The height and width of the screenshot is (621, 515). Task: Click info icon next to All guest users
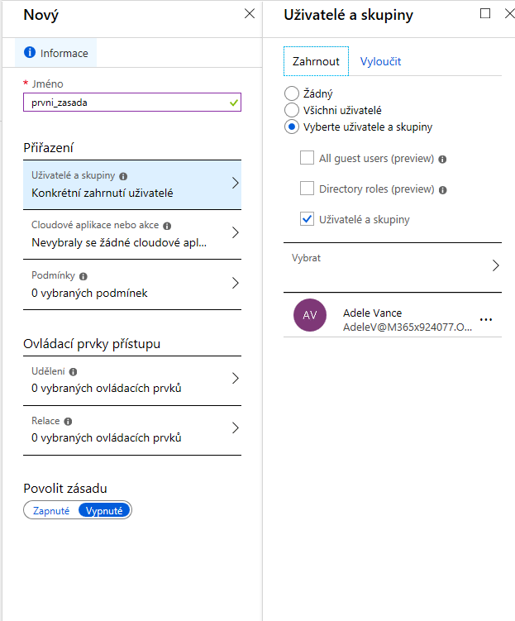click(443, 159)
